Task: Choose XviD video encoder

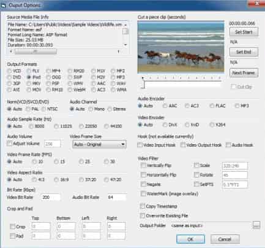Action: click(187, 125)
